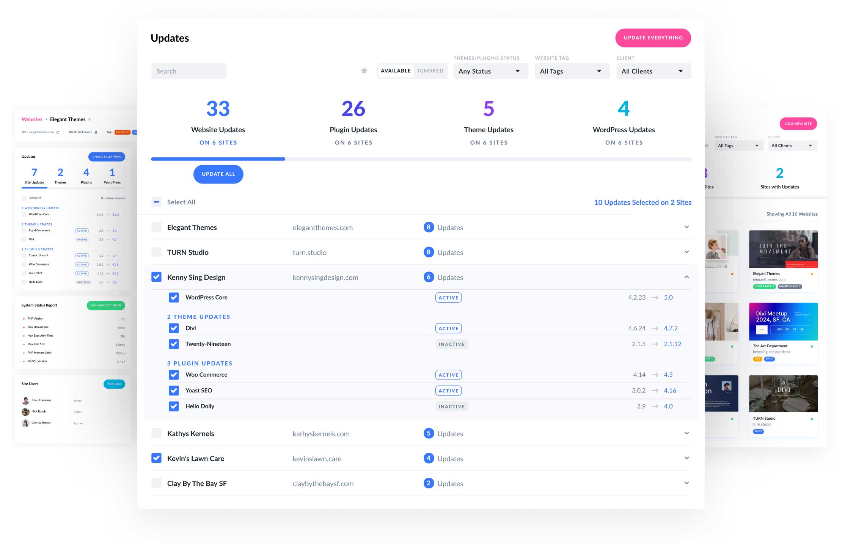The width and height of the screenshot is (842, 546).
Task: Click ADD USER button in Site Users panel
Action: pos(115,384)
